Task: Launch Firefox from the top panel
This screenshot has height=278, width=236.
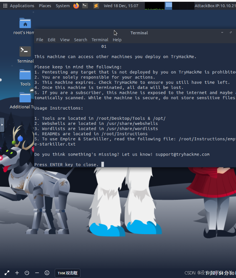Action: (x=76, y=6)
